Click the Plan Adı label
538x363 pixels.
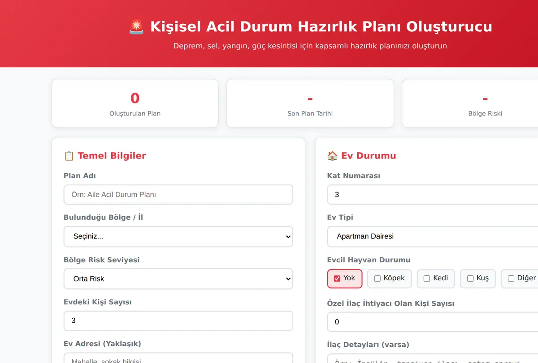80,176
